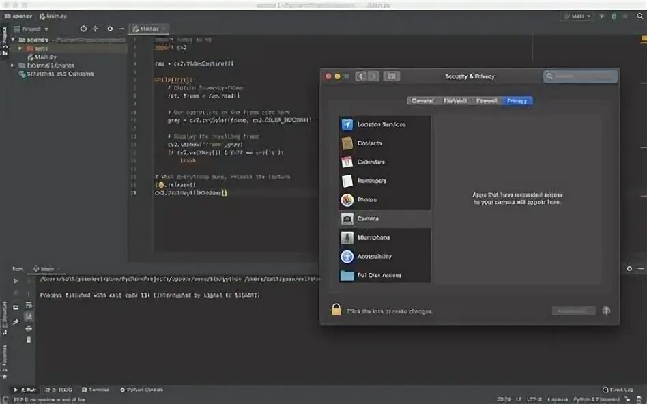Viewport: 647px width, 404px height.
Task: Click the Security & Privacy search field
Action: tap(580, 76)
